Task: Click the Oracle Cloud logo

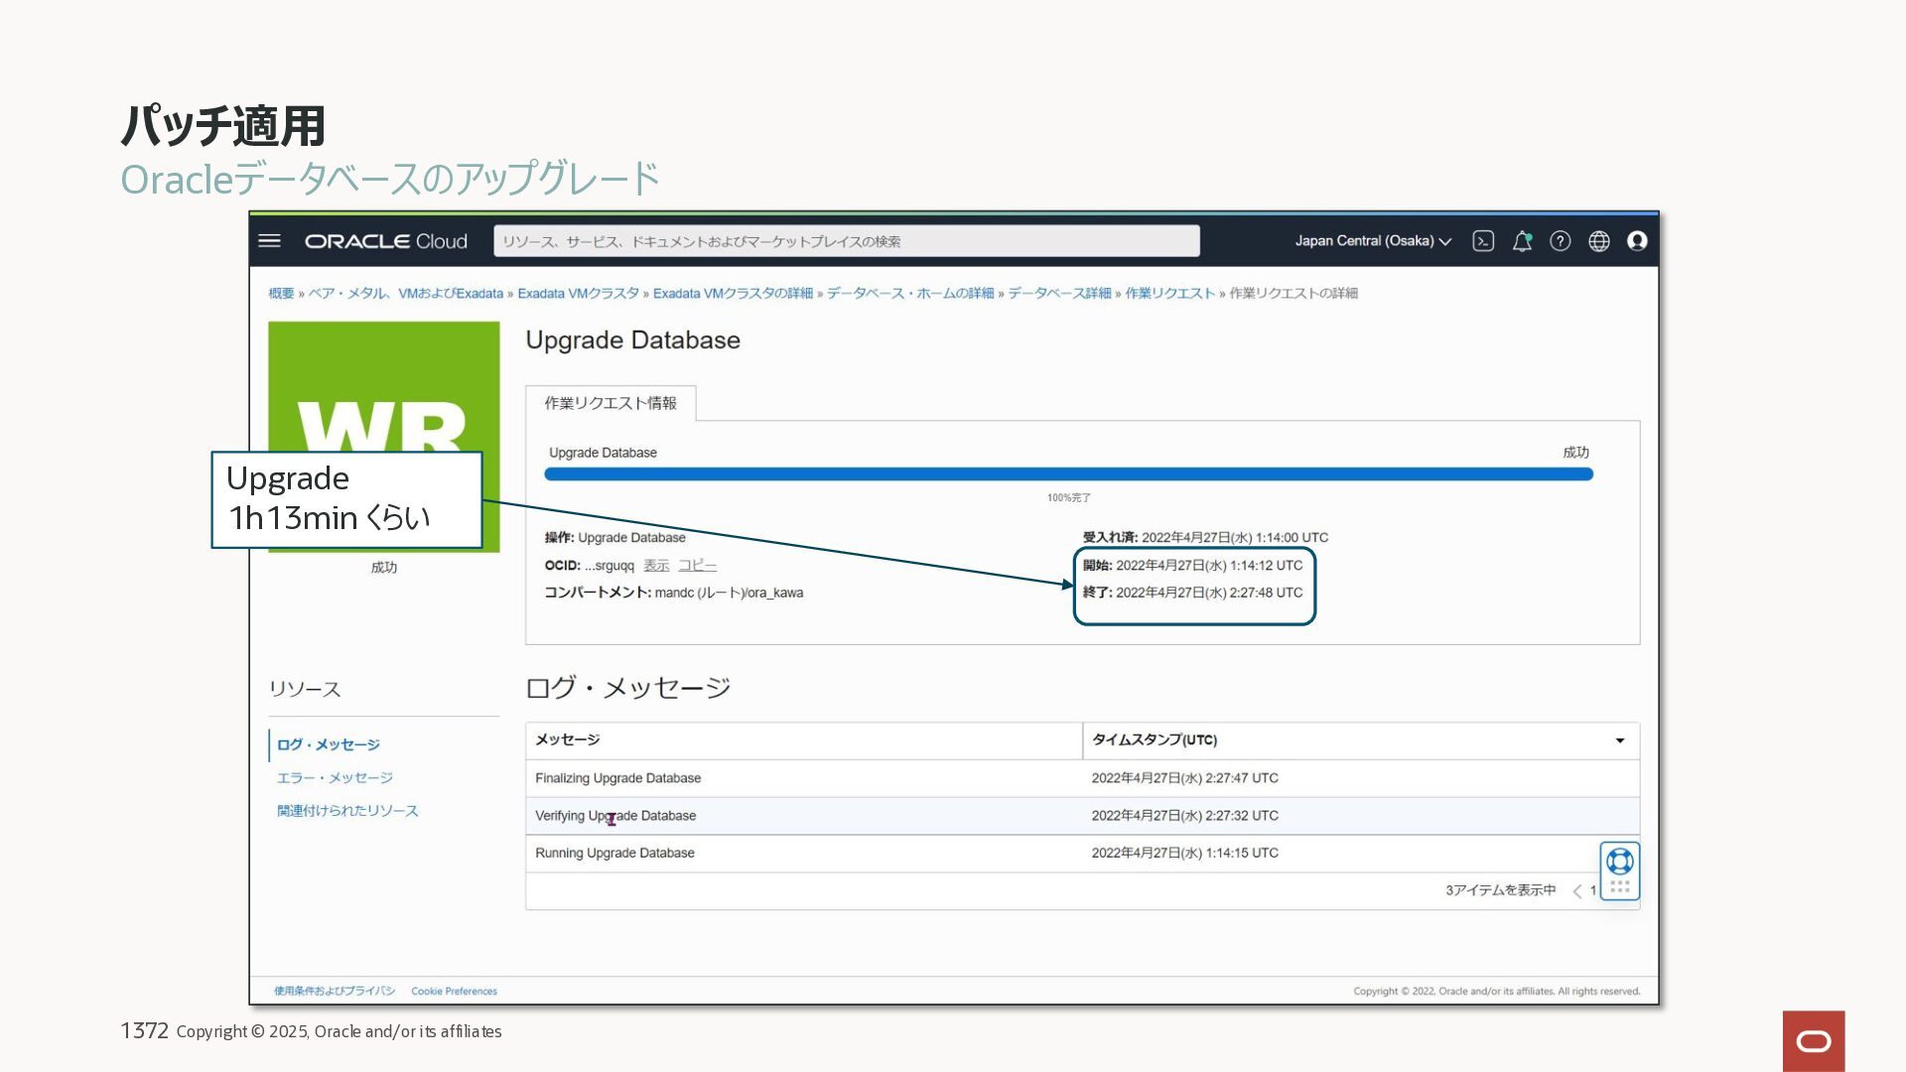Action: click(x=385, y=241)
